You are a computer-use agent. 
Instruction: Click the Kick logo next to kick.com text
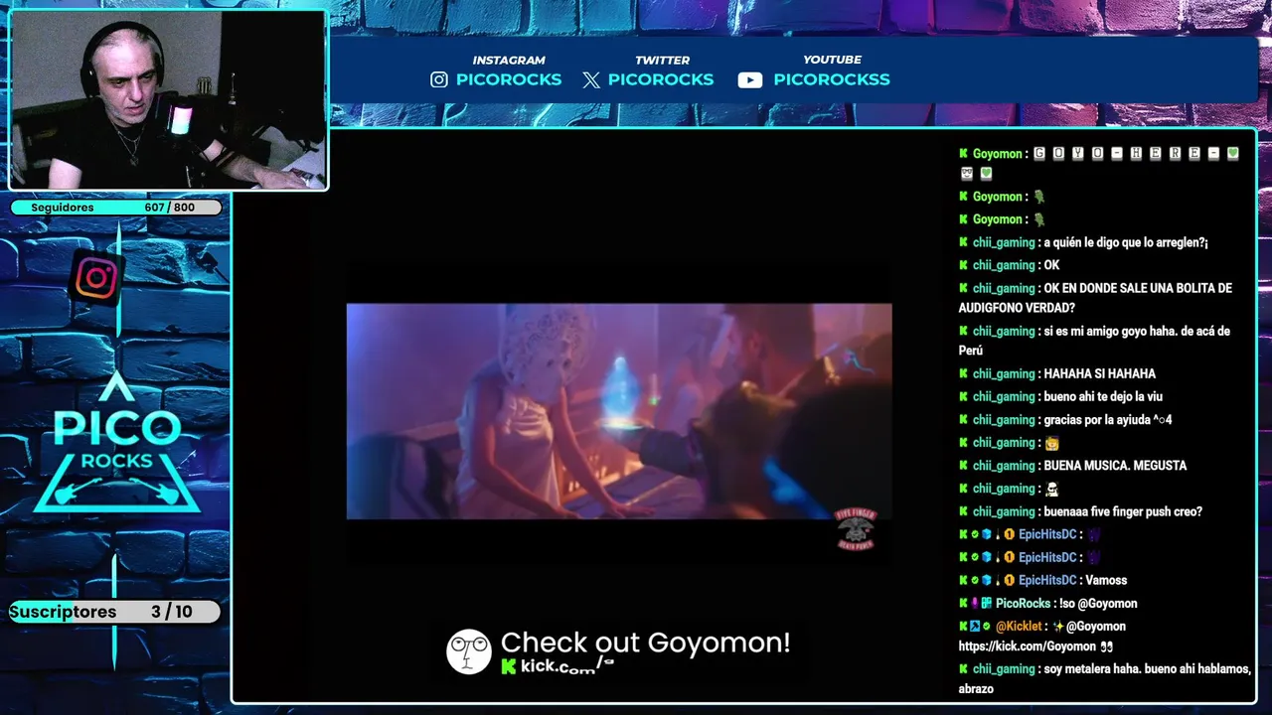(509, 666)
